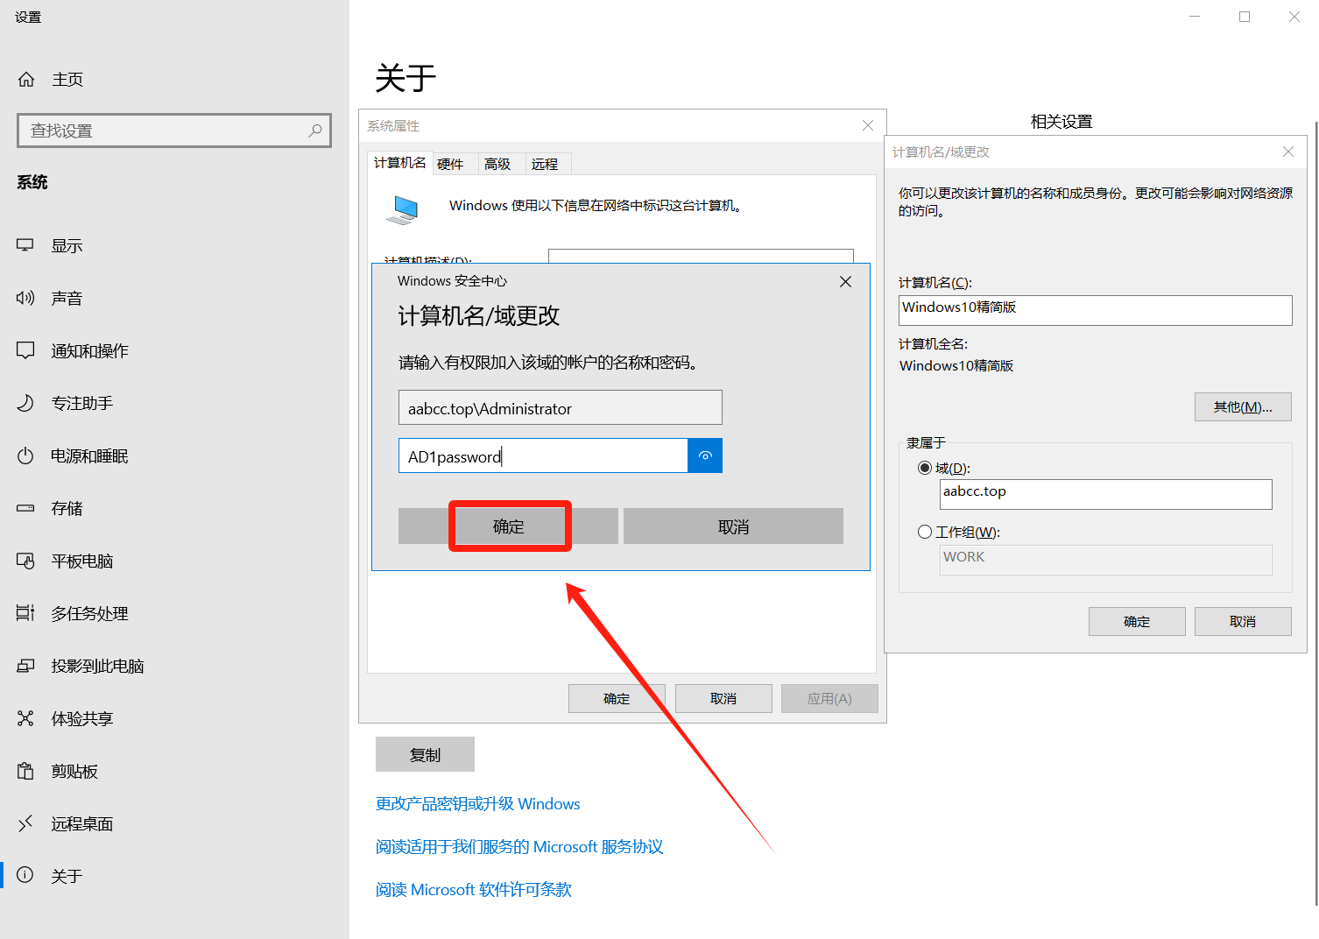
Task: Open Clipboard (剪贴板) settings icon
Action: click(25, 771)
